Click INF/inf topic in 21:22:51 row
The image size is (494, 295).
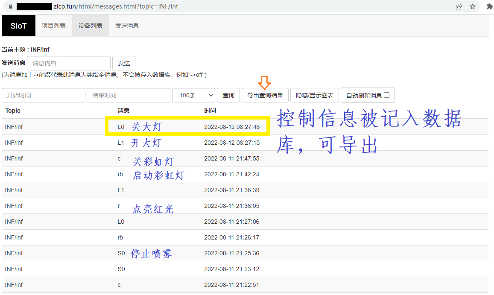tap(14, 285)
